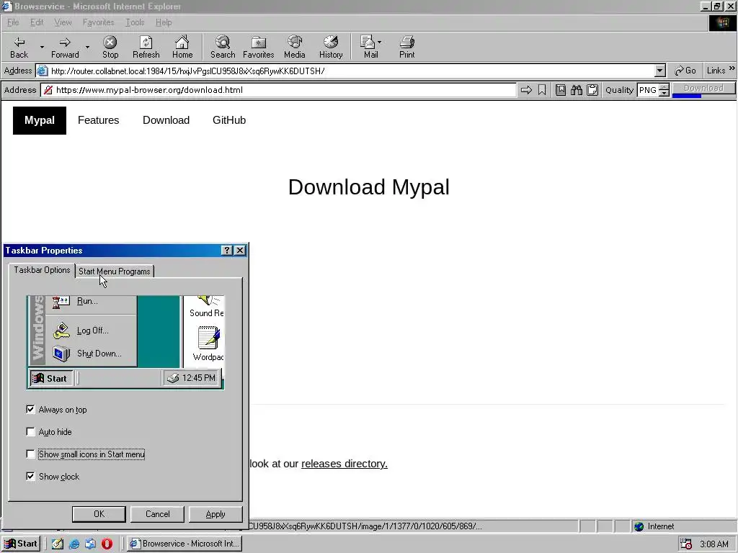
Task: Launch Outlook Express from quick launch
Action: click(x=90, y=544)
